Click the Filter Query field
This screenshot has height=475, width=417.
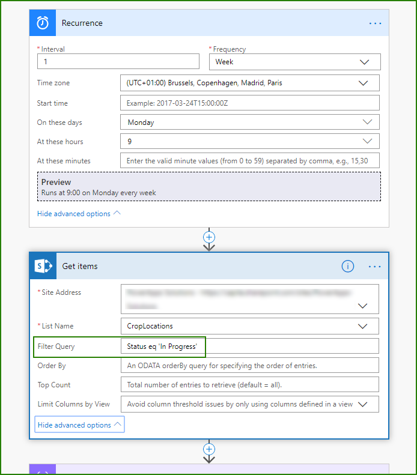click(x=250, y=346)
